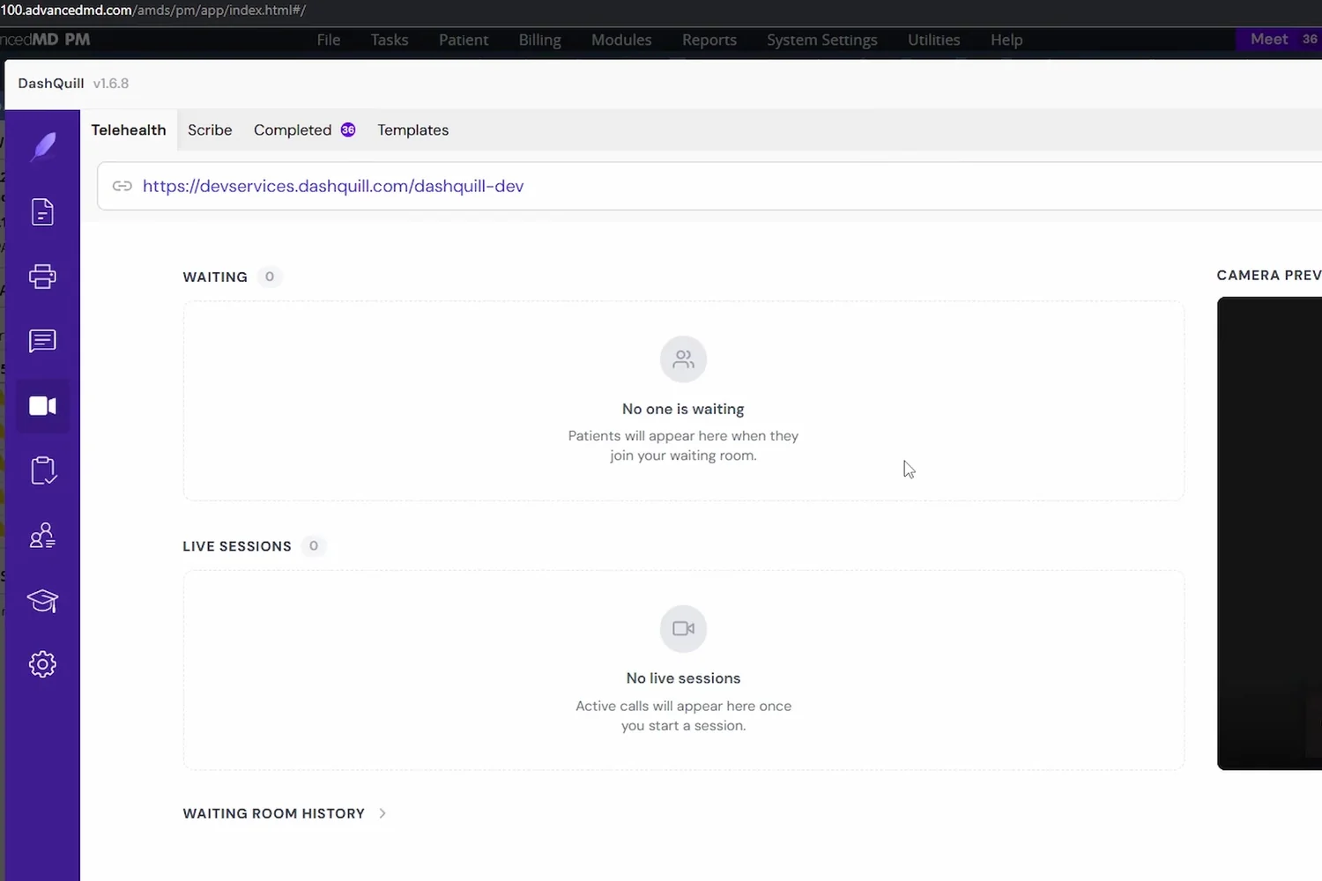Image resolution: width=1322 pixels, height=881 pixels.
Task: Click the DashQuill feather logo icon
Action: 43,147
